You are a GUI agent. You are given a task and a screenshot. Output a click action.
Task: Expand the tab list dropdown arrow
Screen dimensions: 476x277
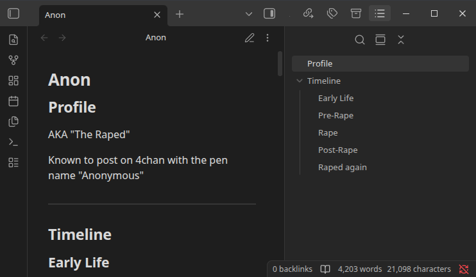249,14
